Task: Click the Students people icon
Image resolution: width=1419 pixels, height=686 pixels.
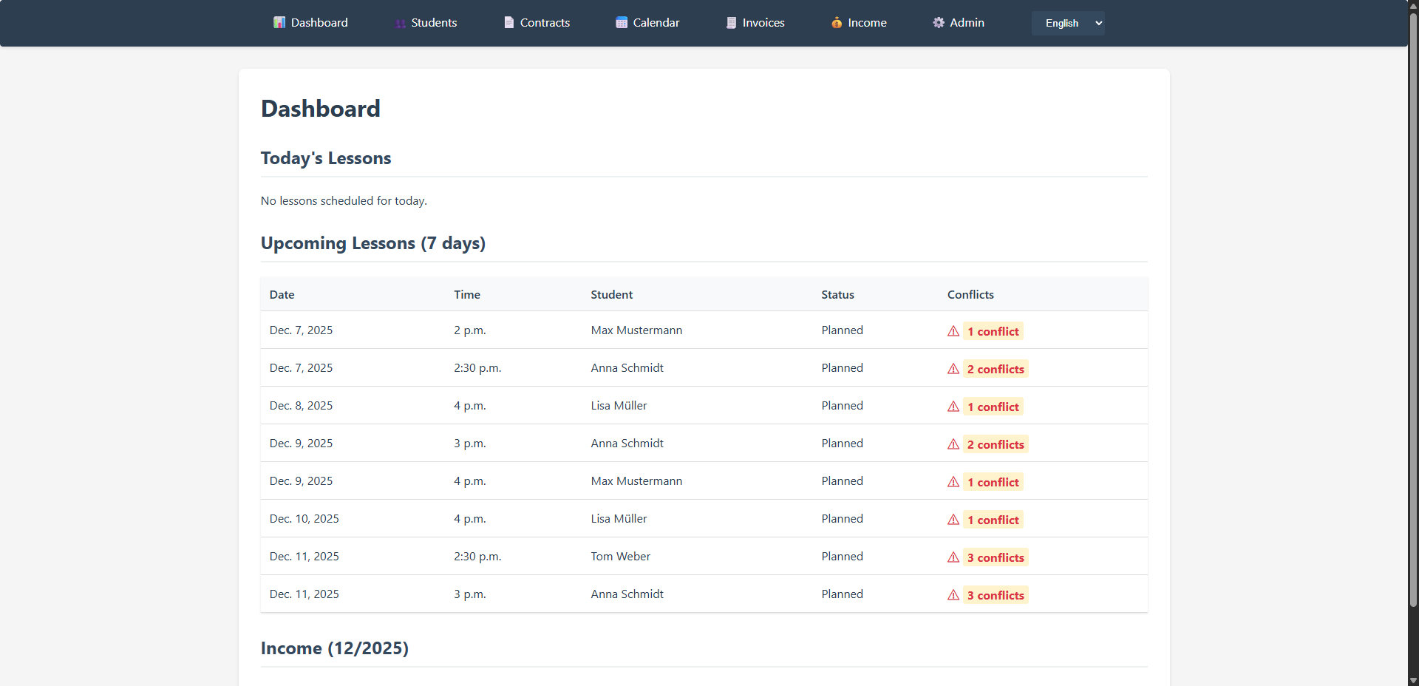Action: (399, 23)
